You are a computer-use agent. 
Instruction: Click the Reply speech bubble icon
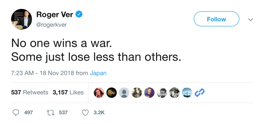(x=16, y=113)
